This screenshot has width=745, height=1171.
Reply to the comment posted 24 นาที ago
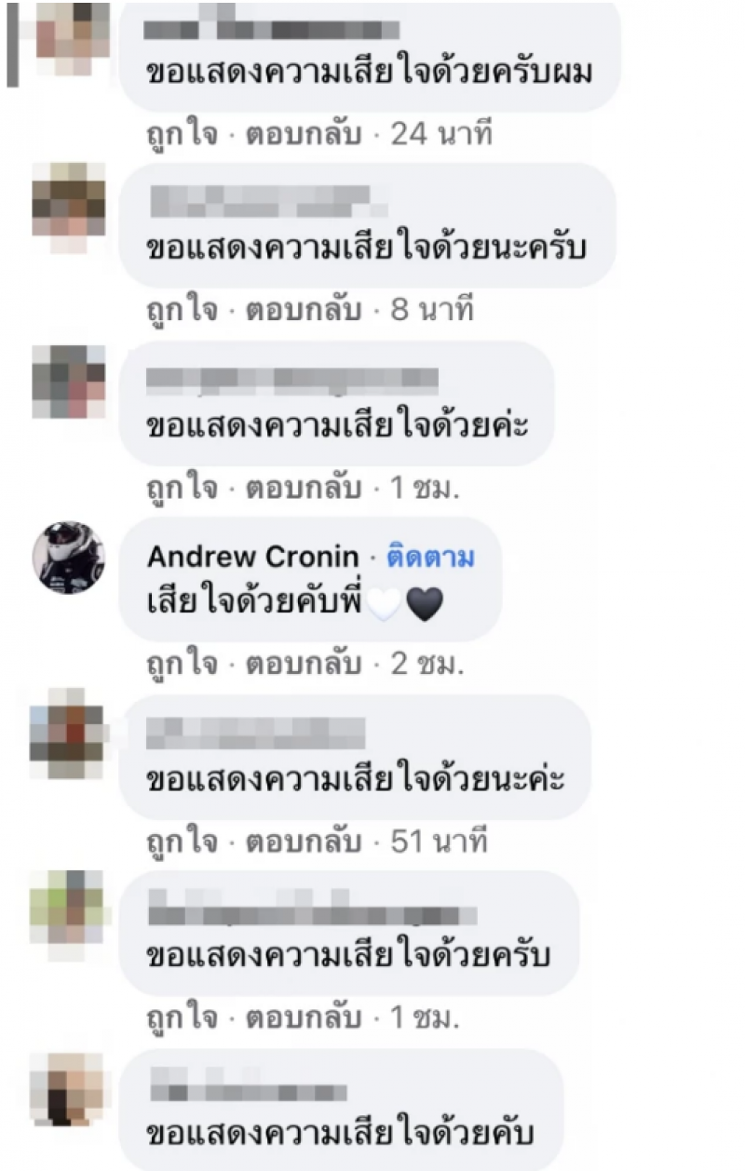click(x=303, y=135)
